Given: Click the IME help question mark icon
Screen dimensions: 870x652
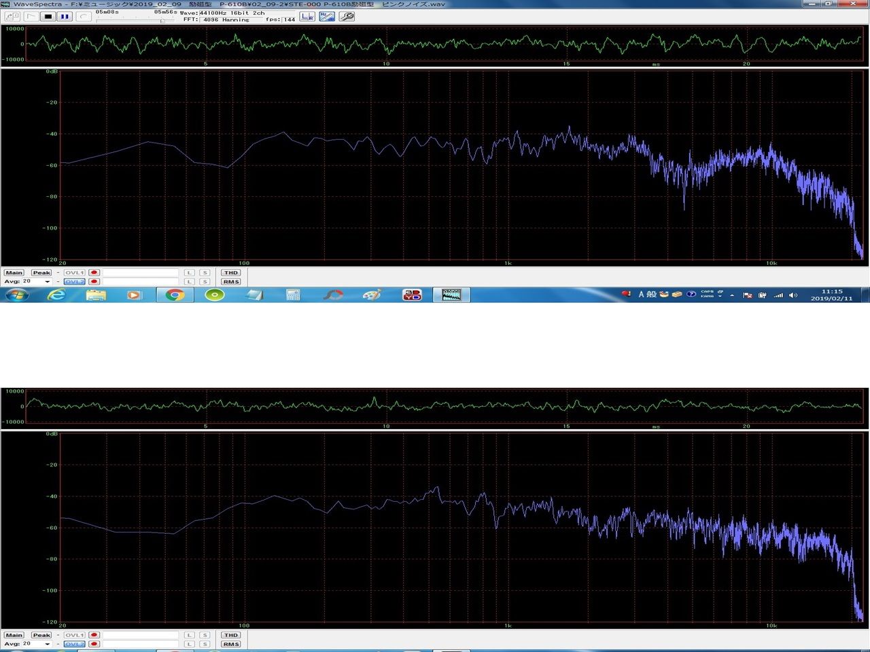Looking at the screenshot, I should click(x=691, y=295).
